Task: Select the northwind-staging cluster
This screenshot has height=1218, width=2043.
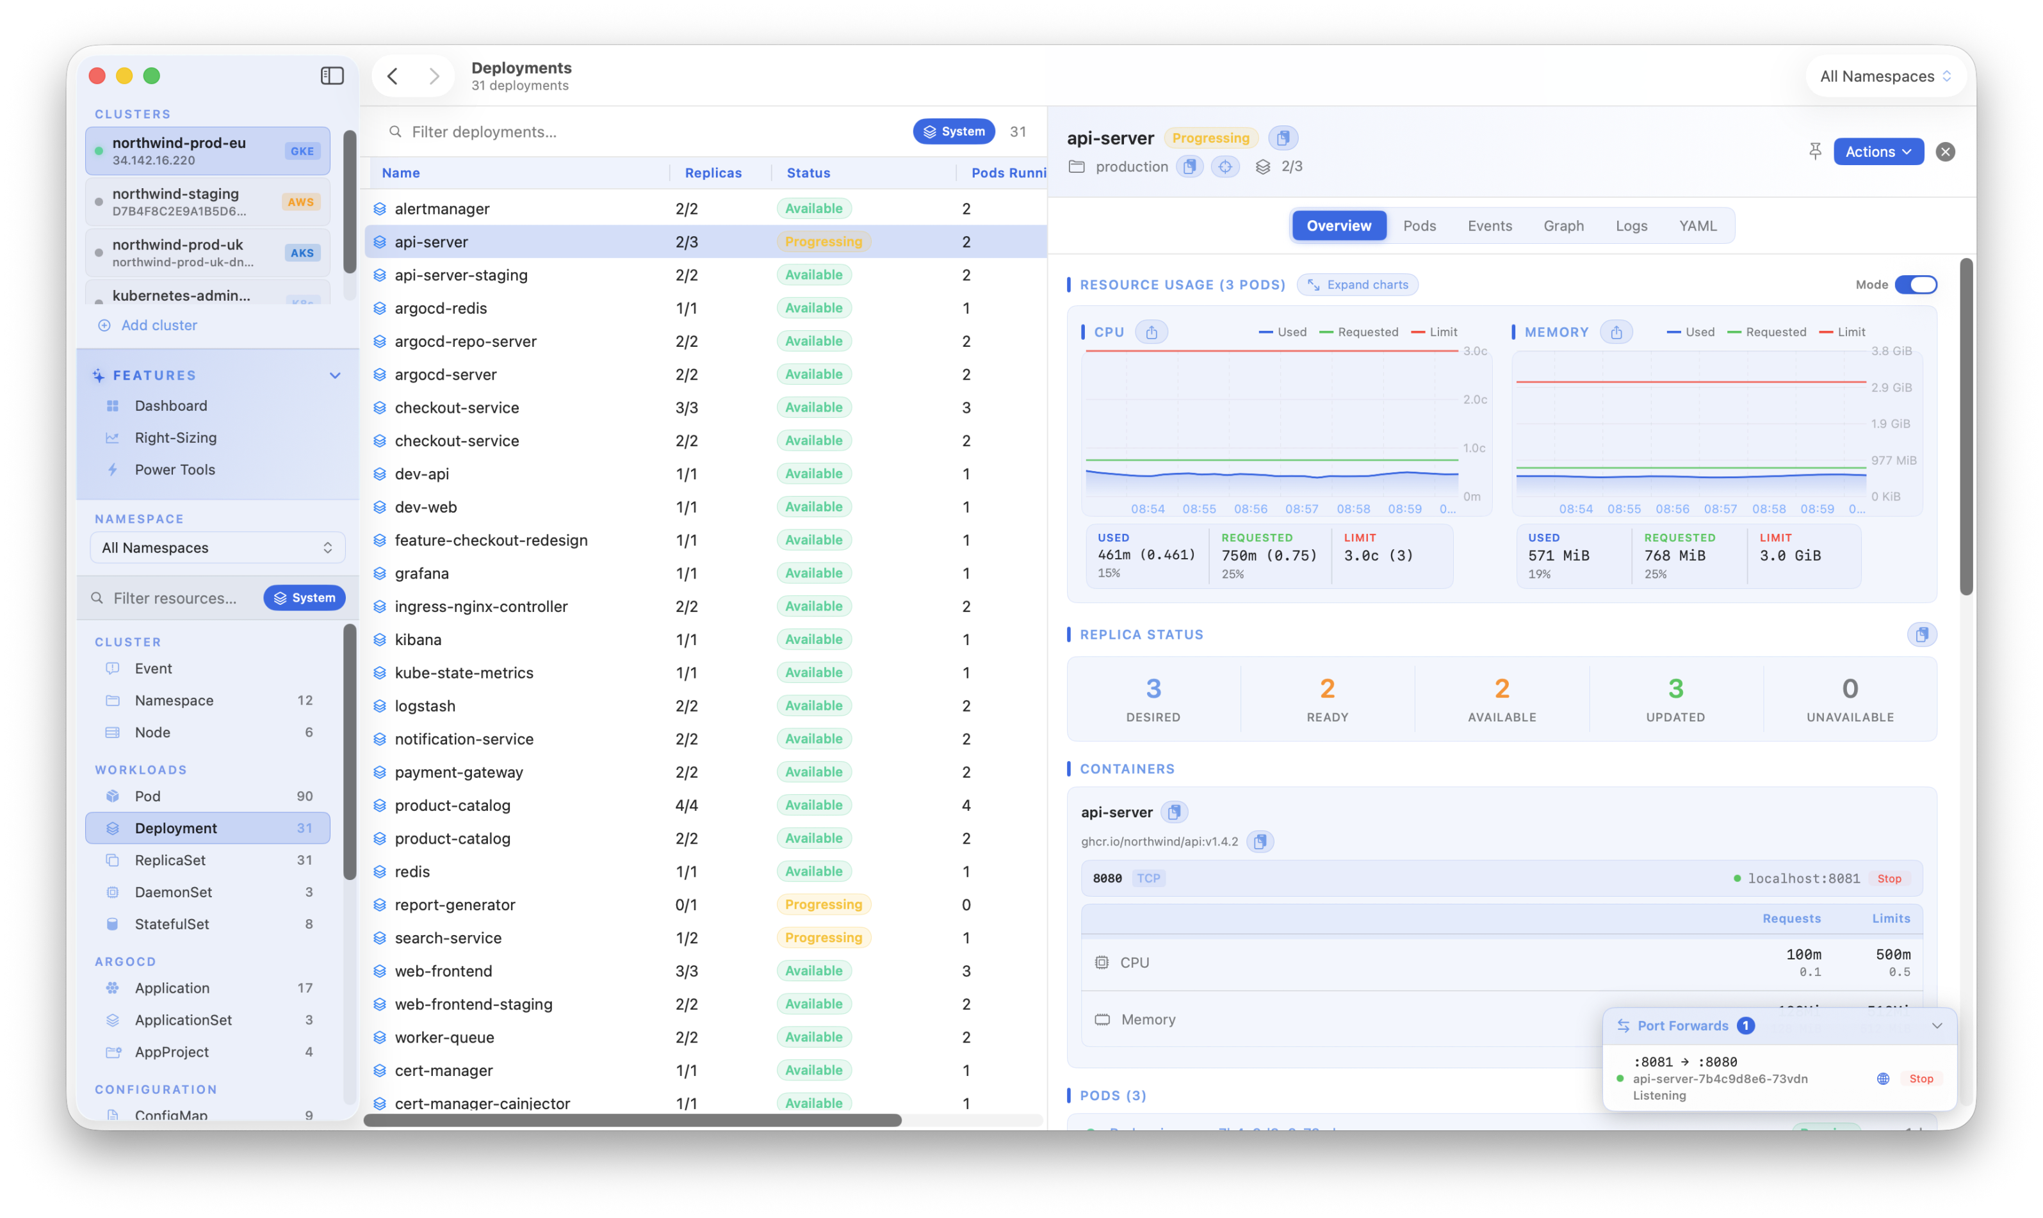Action: [208, 202]
